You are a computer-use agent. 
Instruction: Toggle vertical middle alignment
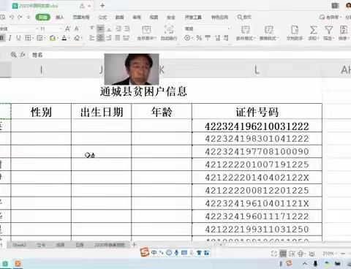100,29
